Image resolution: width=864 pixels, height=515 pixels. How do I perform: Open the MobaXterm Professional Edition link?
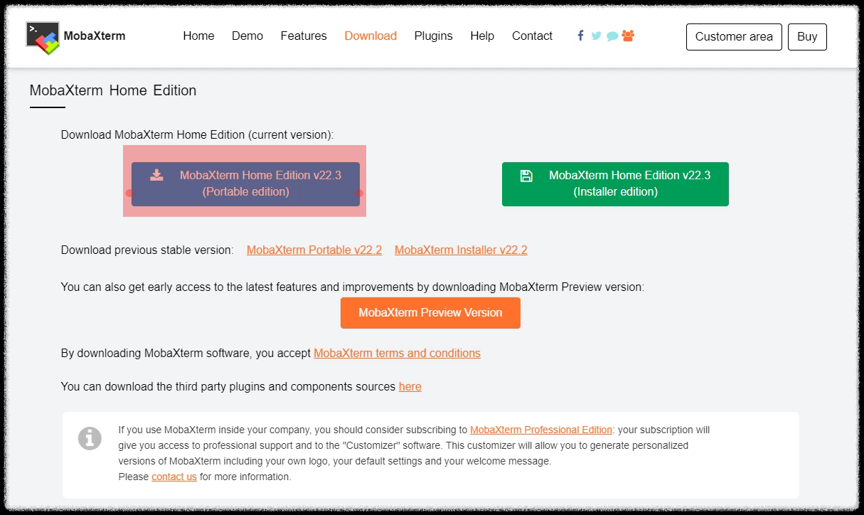click(541, 430)
